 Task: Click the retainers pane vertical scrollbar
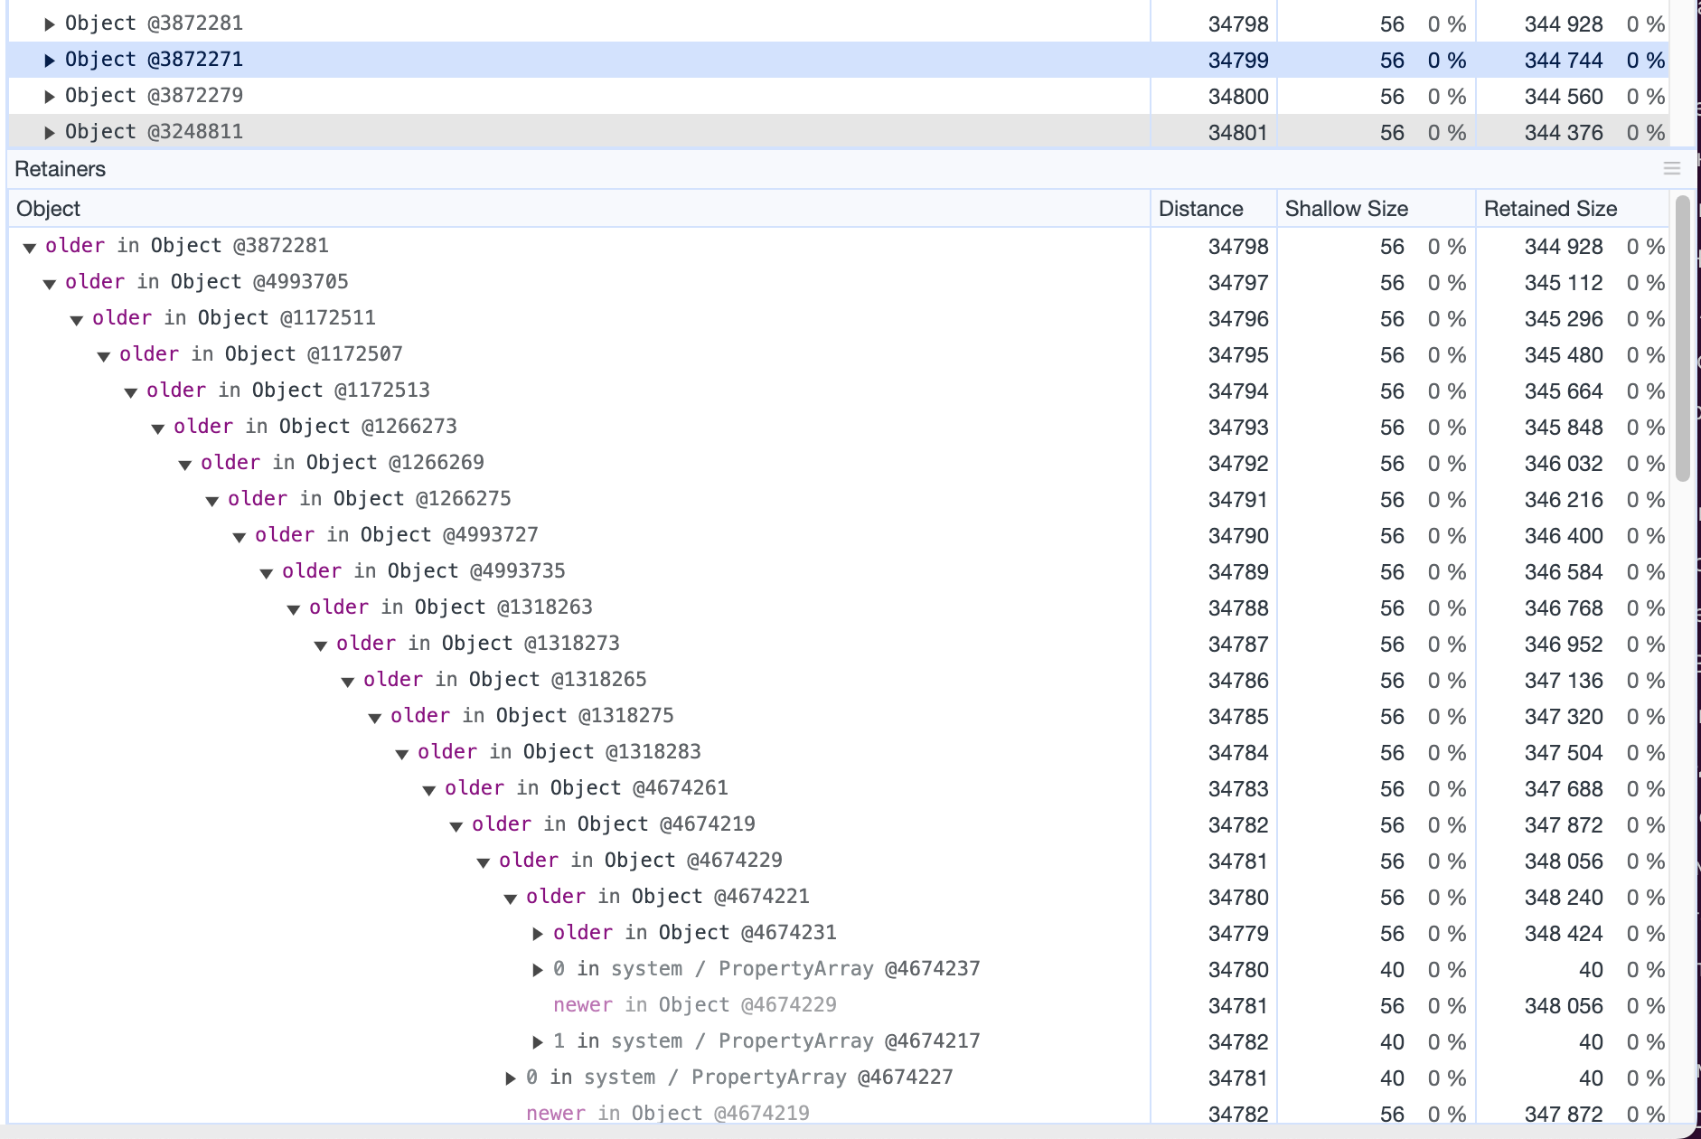coord(1682,338)
